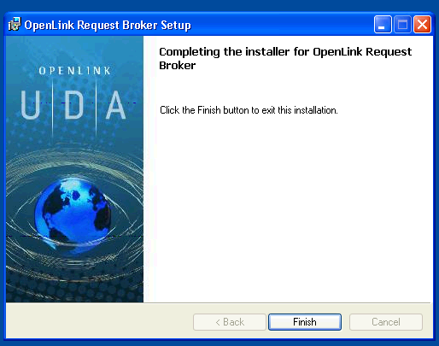Go to previous step with Back button
The width and height of the screenshot is (439, 346).
coord(230,322)
